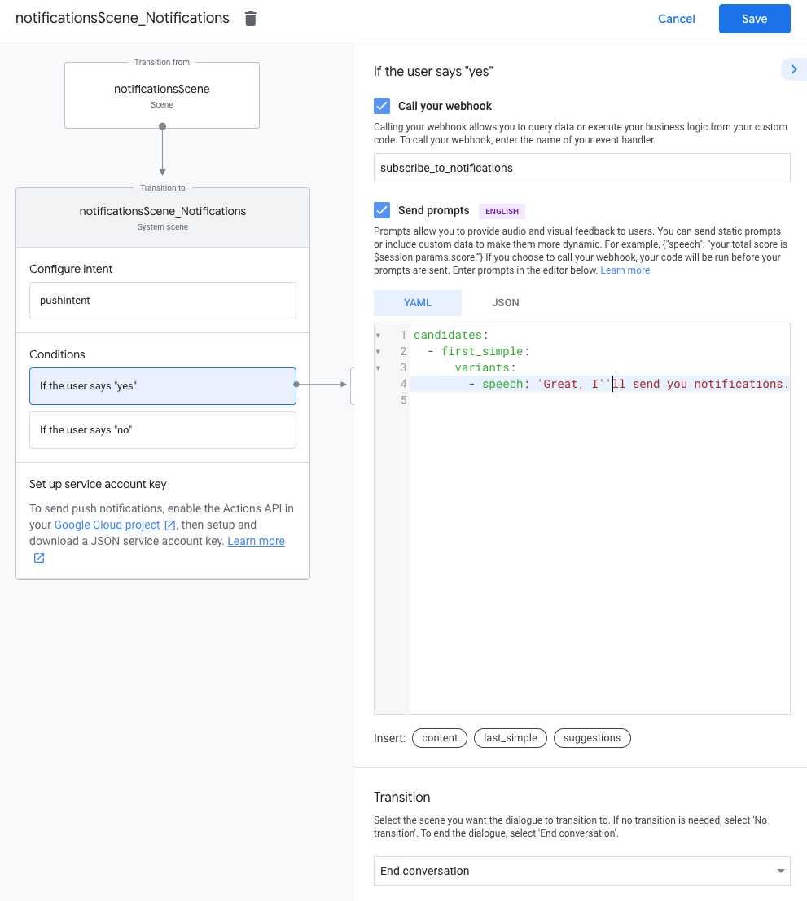Uncheck the Call your webhook checkbox
807x901 pixels.
382,106
